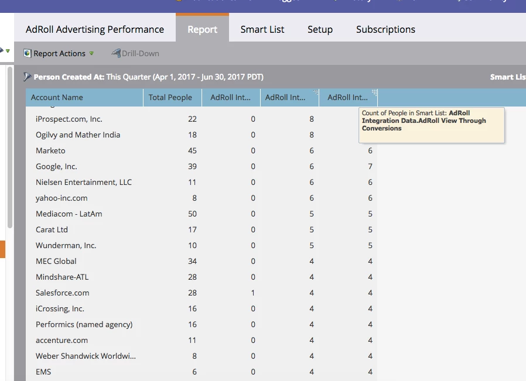Select the Marketo account row
Viewport: 526px width, 381px height.
tap(201, 151)
